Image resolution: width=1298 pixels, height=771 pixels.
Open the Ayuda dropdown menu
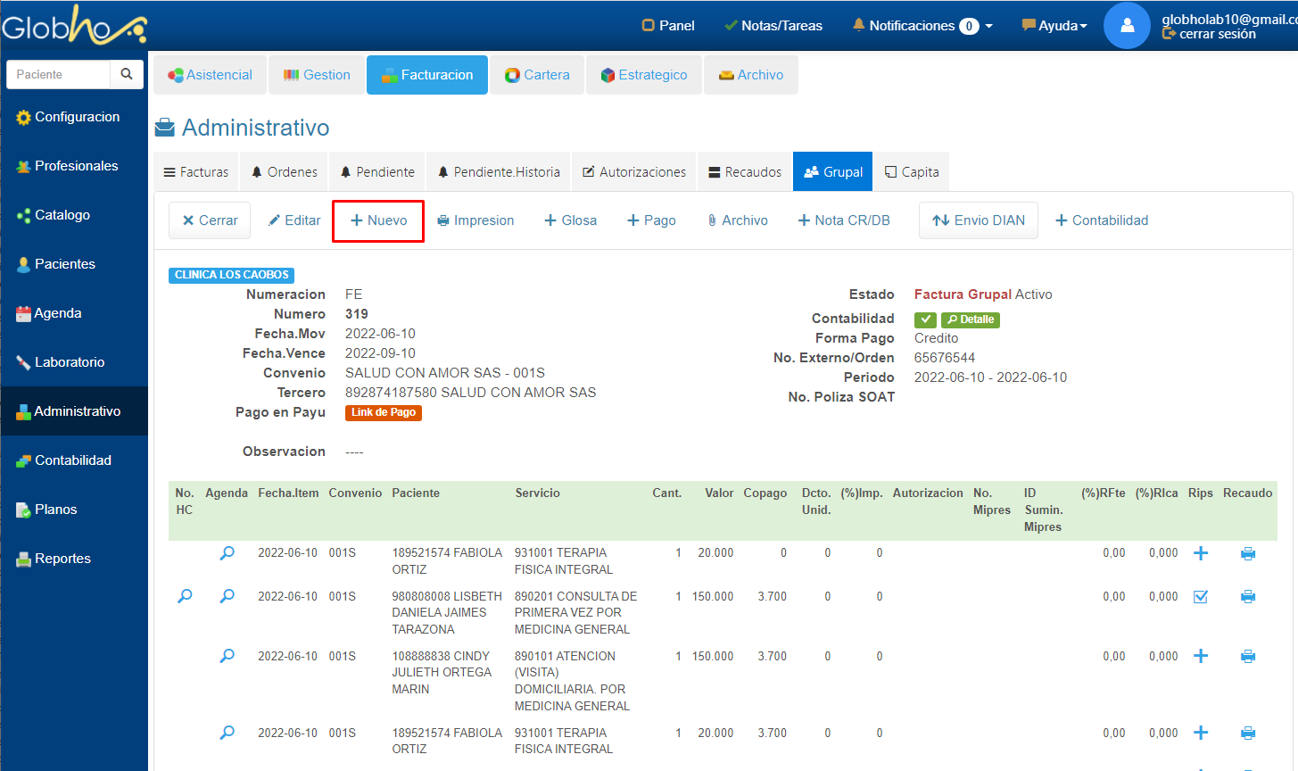[1055, 26]
